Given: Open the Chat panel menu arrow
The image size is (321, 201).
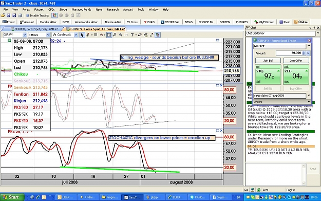Looking at the screenshot, I should (x=310, y=28).
